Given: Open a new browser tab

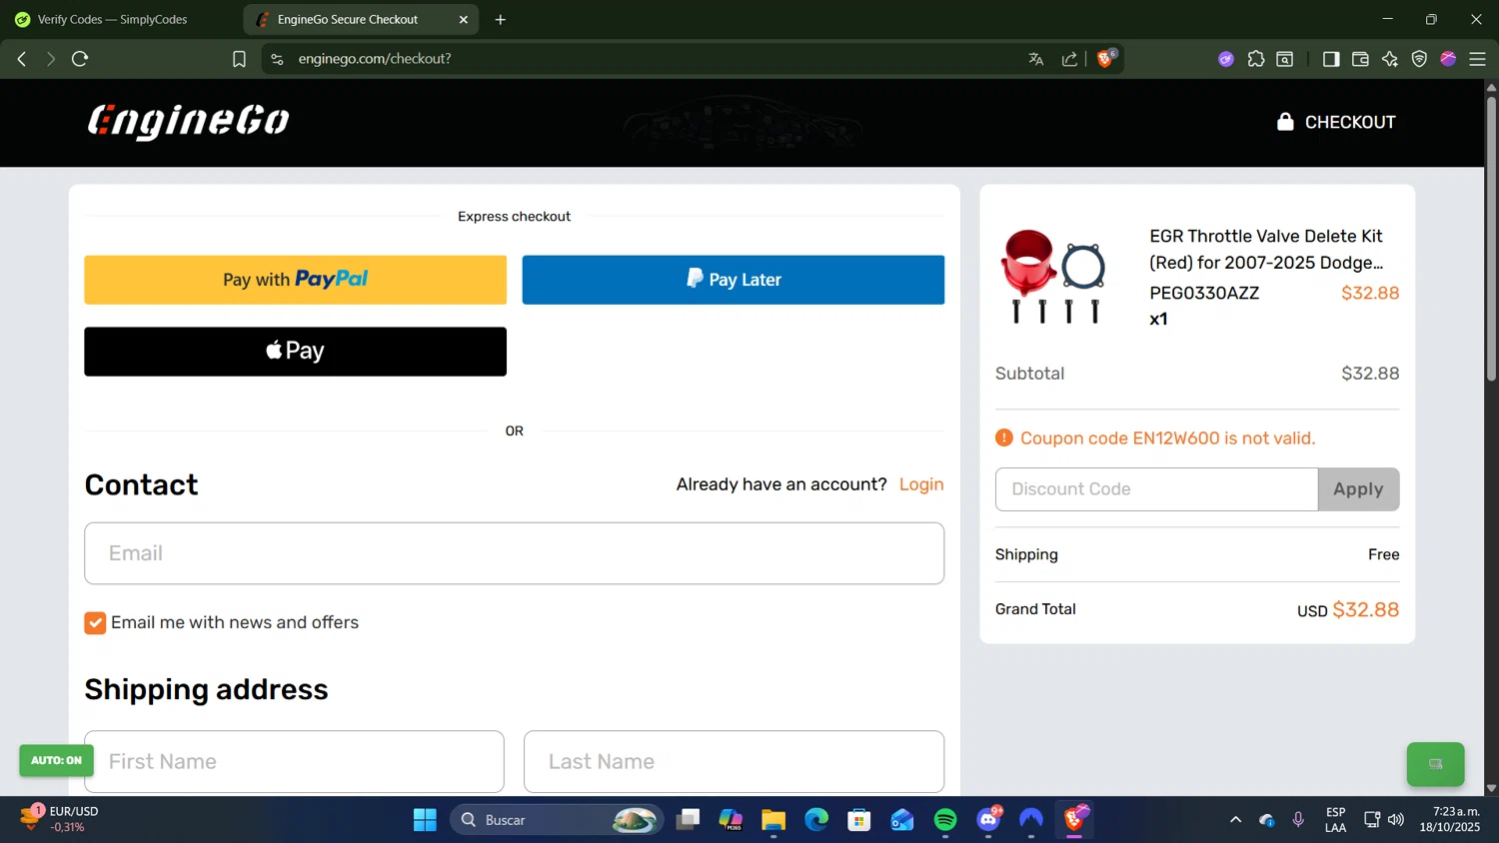Looking at the screenshot, I should click(x=501, y=19).
